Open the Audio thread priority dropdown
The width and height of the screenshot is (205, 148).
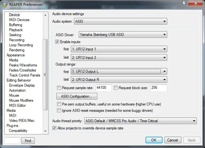tap(140, 121)
